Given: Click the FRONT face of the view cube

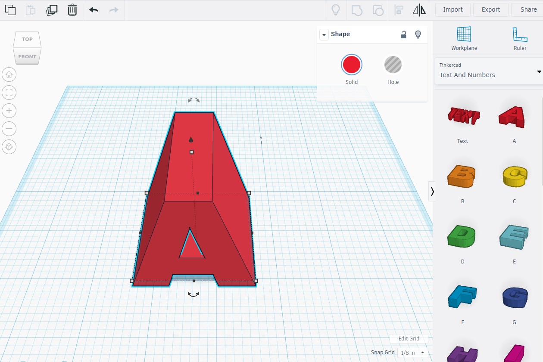Looking at the screenshot, I should click(27, 56).
